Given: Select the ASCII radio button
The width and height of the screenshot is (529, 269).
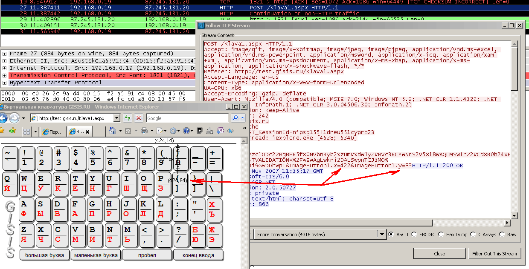Looking at the screenshot, I should [x=391, y=234].
